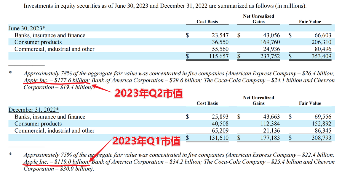Screen dimensions: 350x176
Task: Select the 23,547 cost basis value
Action: 220,35
